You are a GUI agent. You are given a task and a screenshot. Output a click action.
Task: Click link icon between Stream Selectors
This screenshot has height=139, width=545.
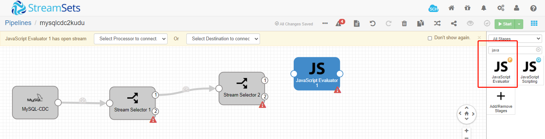click(x=186, y=89)
